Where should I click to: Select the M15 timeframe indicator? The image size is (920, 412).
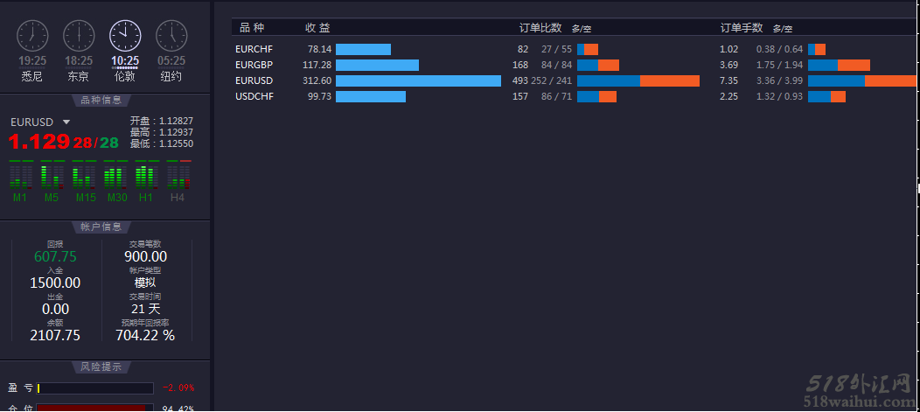coord(84,181)
